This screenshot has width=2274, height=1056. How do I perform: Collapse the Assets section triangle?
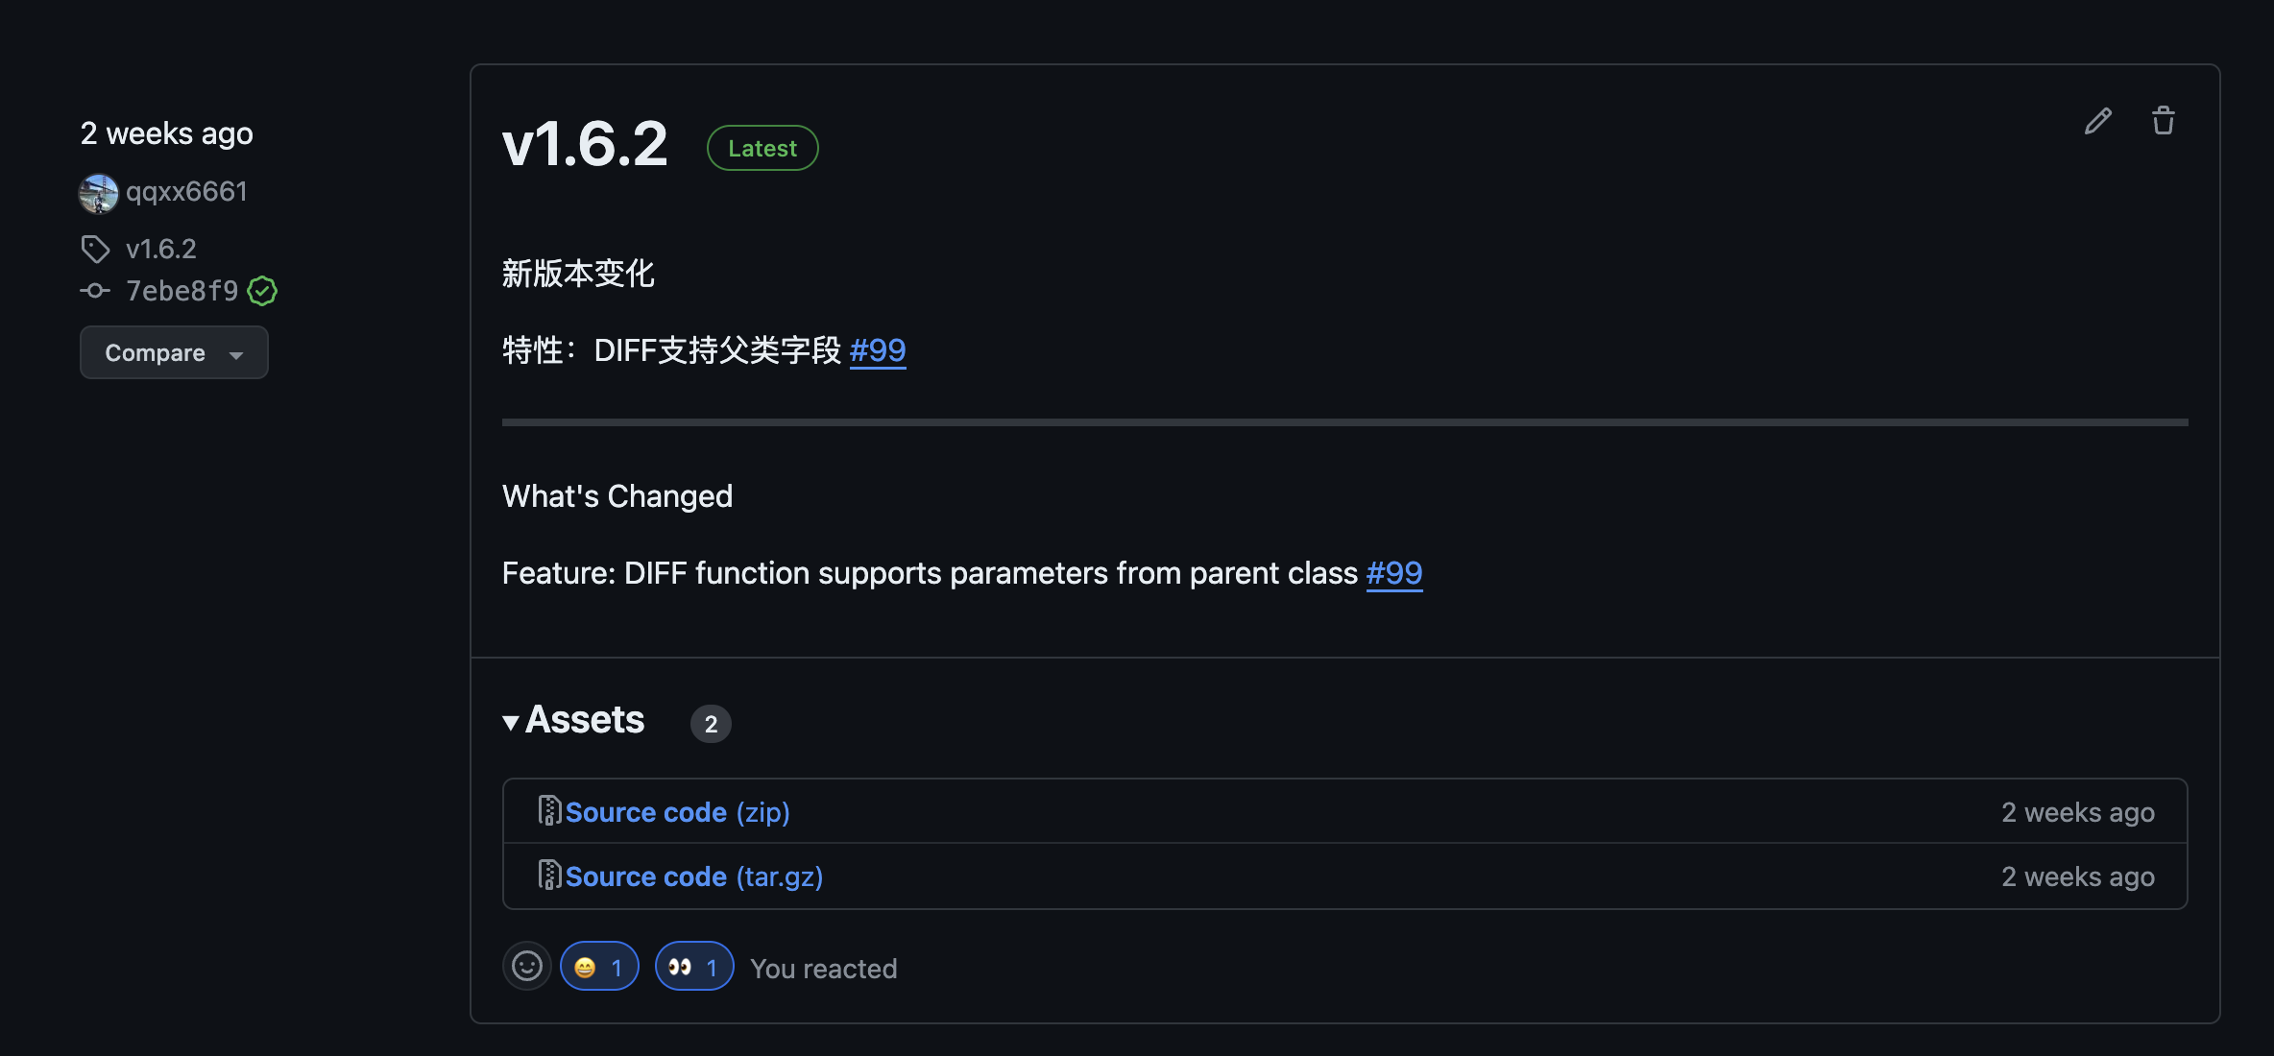[x=511, y=722]
